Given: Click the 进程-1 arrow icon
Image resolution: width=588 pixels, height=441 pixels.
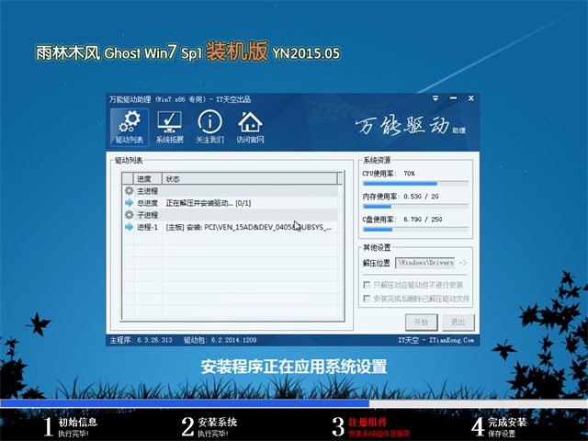Looking at the screenshot, I should 129,227.
